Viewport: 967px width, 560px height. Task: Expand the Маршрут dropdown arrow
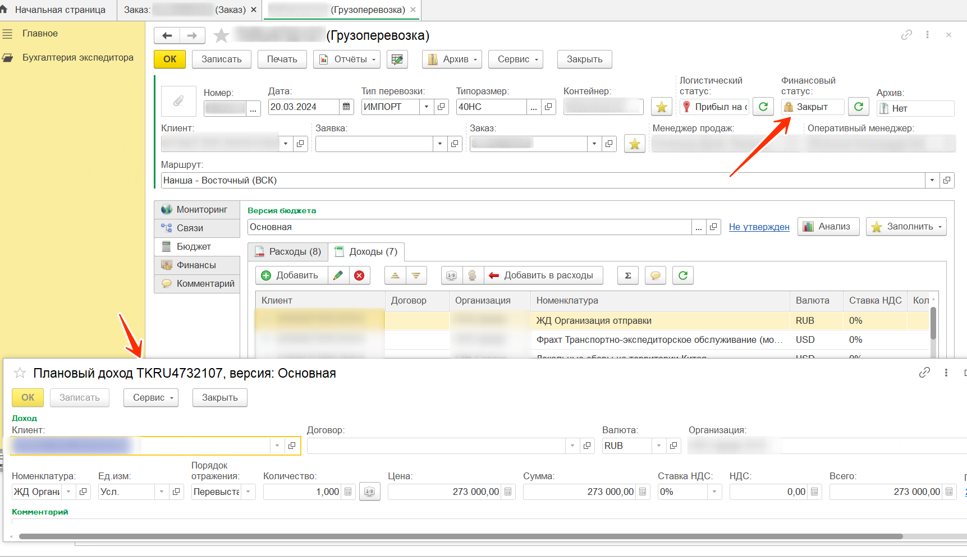coord(932,180)
